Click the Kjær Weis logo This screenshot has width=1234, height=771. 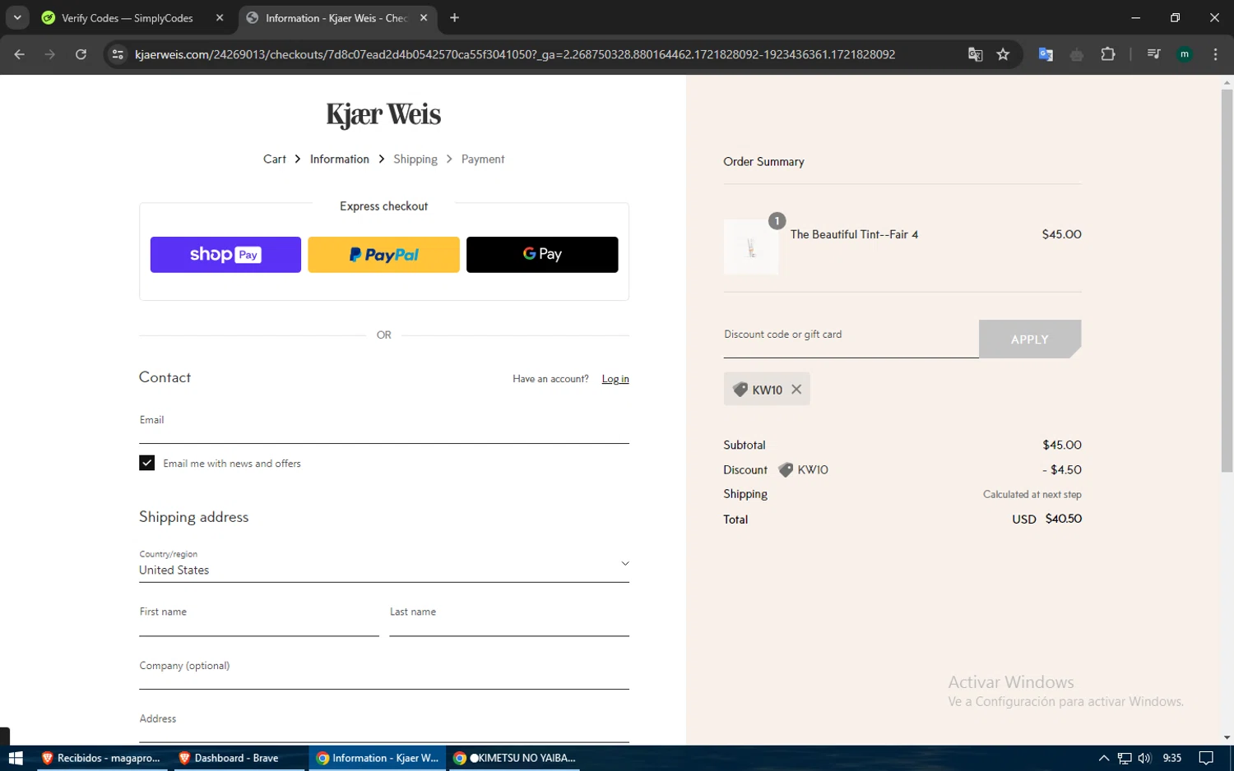(383, 114)
